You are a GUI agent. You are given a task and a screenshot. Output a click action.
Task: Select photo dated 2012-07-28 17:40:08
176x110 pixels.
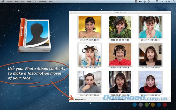click(120, 54)
